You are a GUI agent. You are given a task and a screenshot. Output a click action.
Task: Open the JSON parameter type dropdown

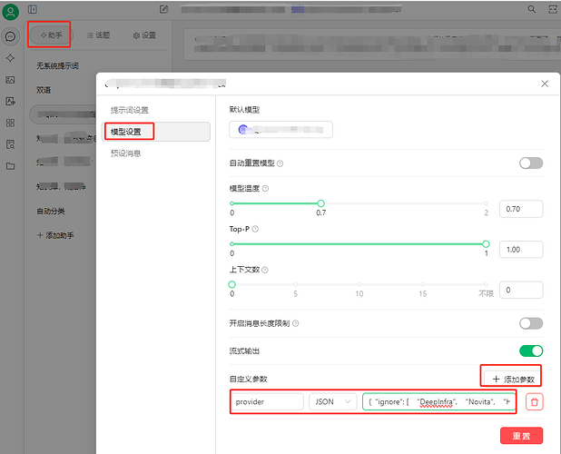[333, 401]
